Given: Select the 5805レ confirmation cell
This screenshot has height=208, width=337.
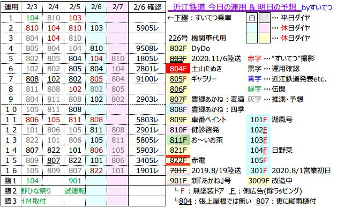Looking at the screenshot, I should [x=147, y=140].
